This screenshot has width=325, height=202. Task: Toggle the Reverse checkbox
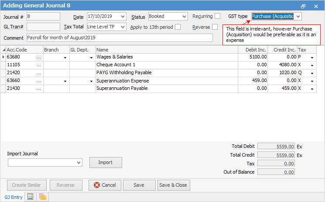pos(215,27)
